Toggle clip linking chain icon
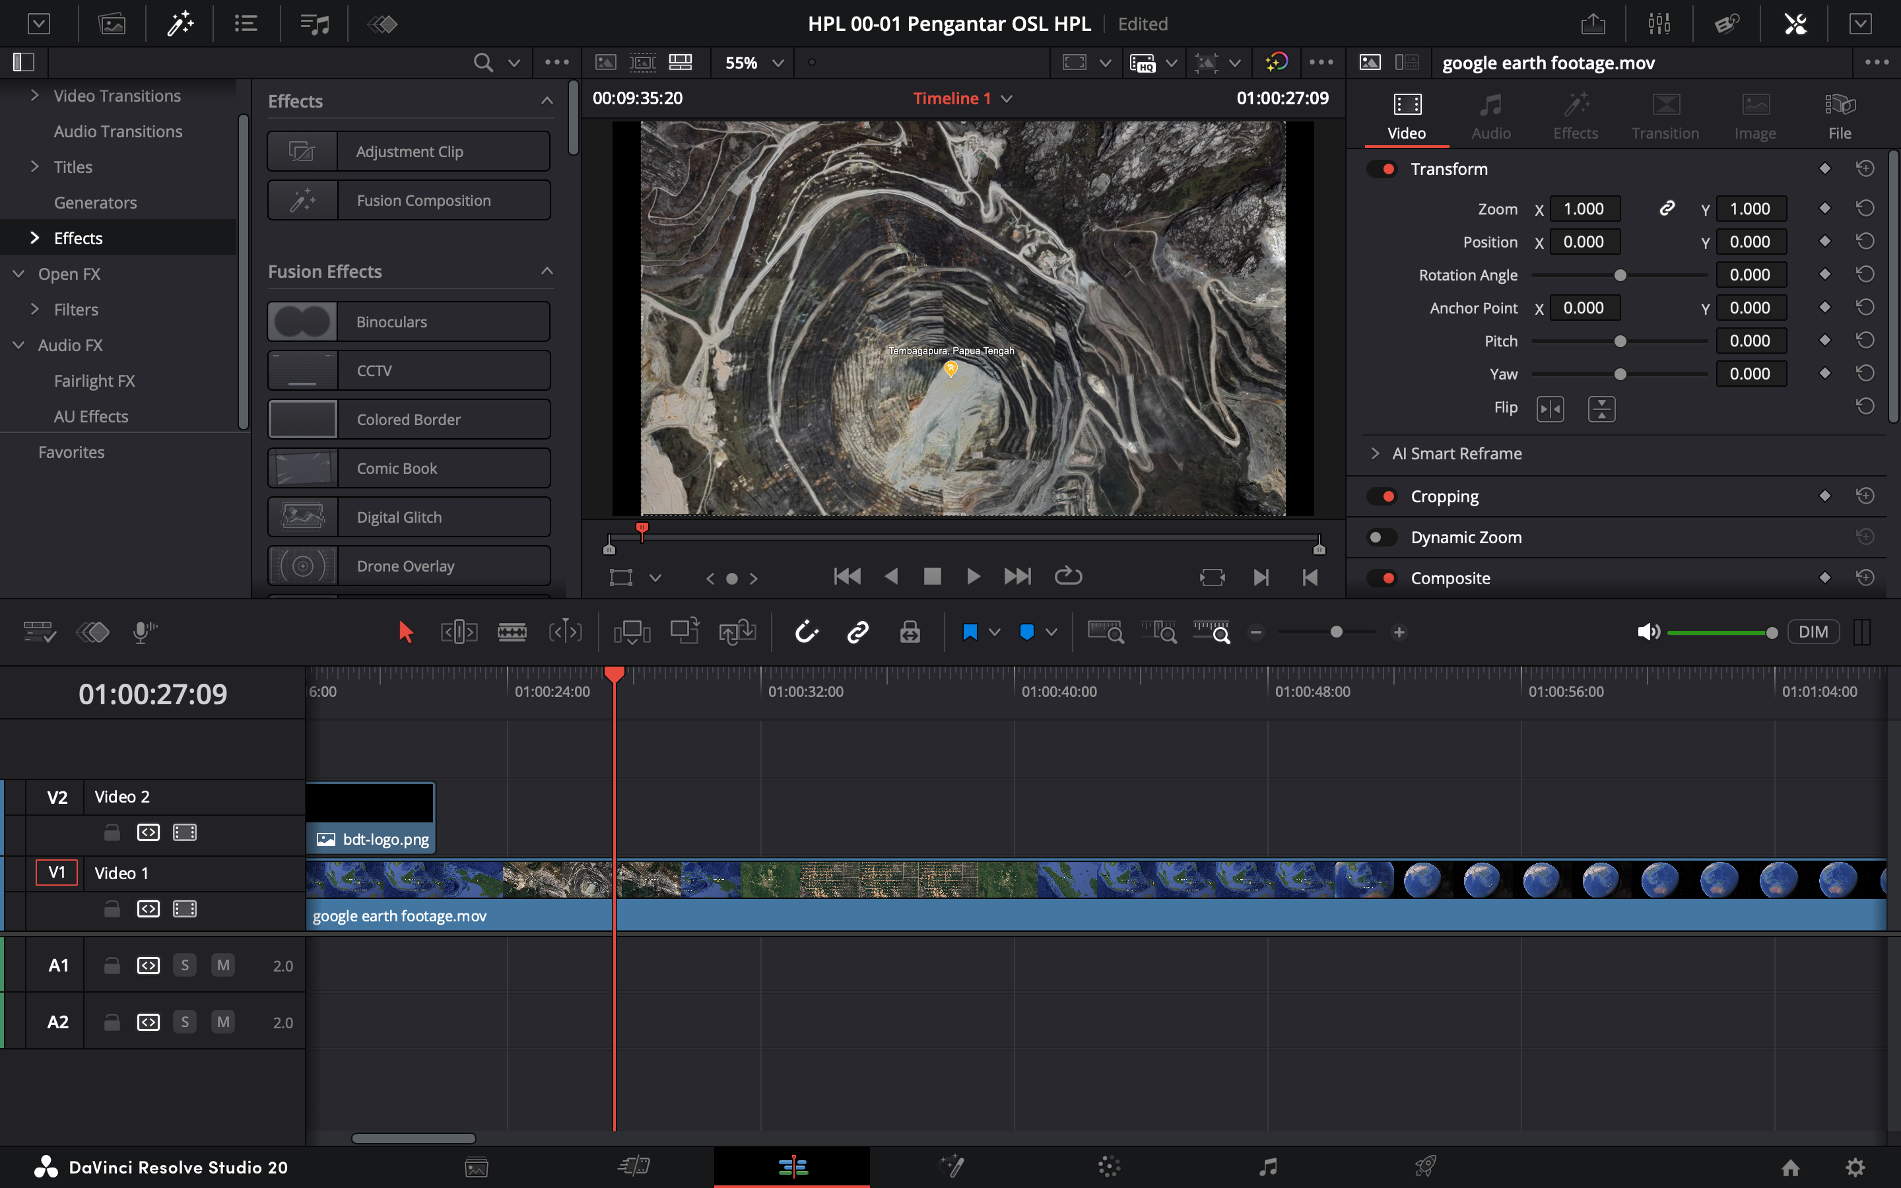Image resolution: width=1901 pixels, height=1188 pixels. point(857,632)
